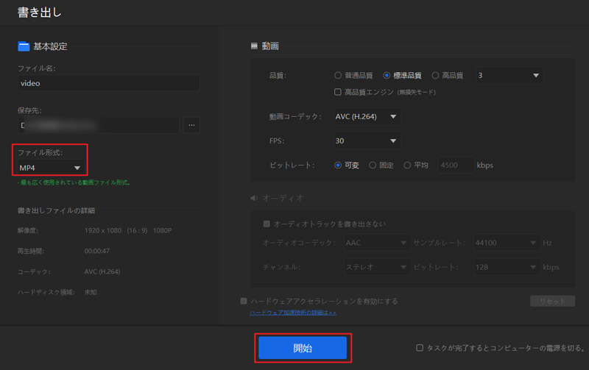Select the 普通品質 quality radio button
This screenshot has width=589, height=370.
tap(338, 75)
